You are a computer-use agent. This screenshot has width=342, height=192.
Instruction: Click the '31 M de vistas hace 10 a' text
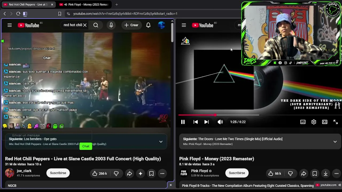[23, 164]
